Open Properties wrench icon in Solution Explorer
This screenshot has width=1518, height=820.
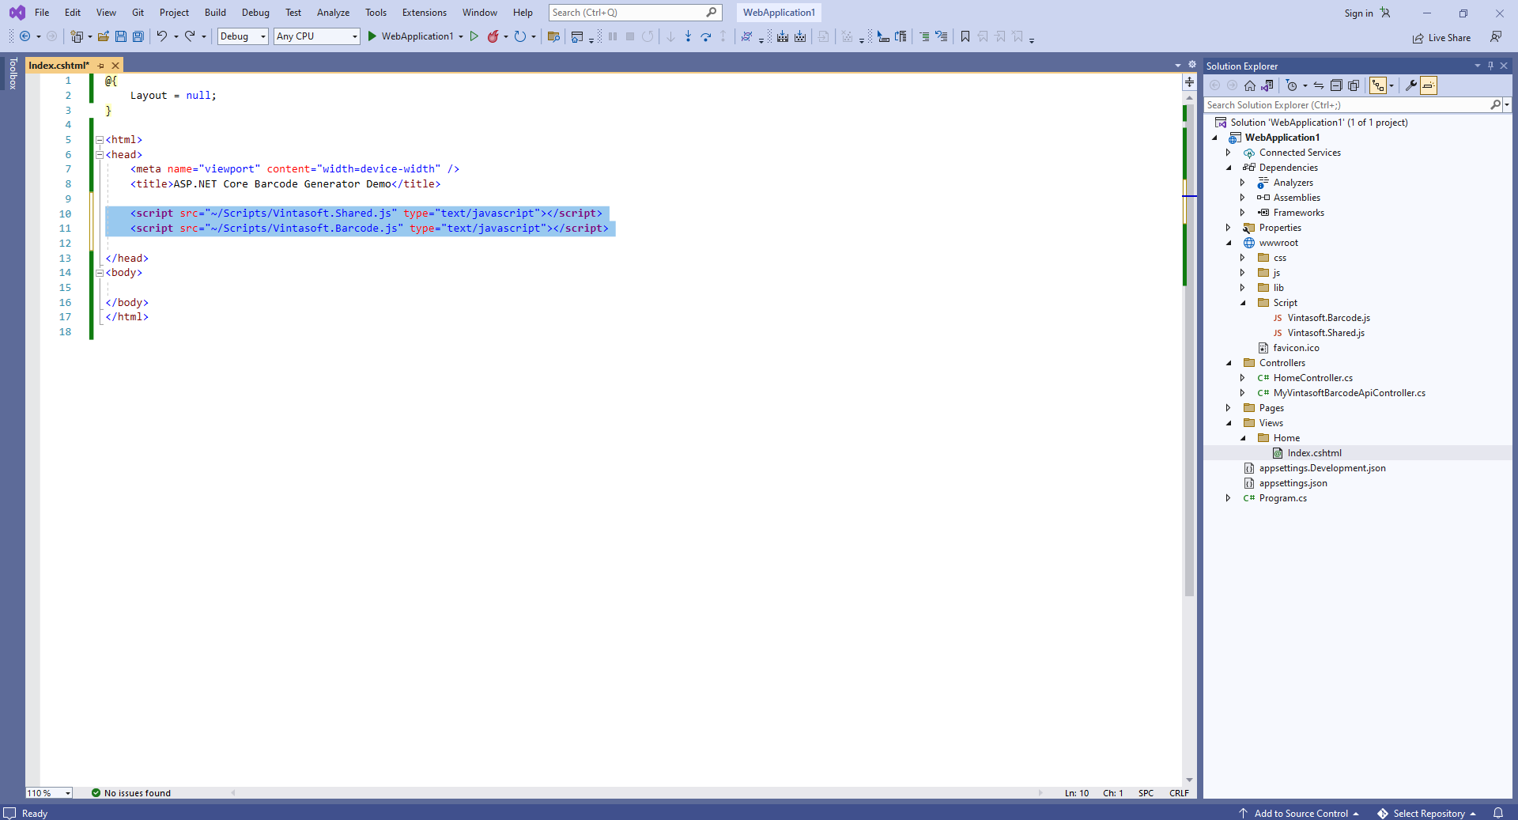coord(1411,85)
